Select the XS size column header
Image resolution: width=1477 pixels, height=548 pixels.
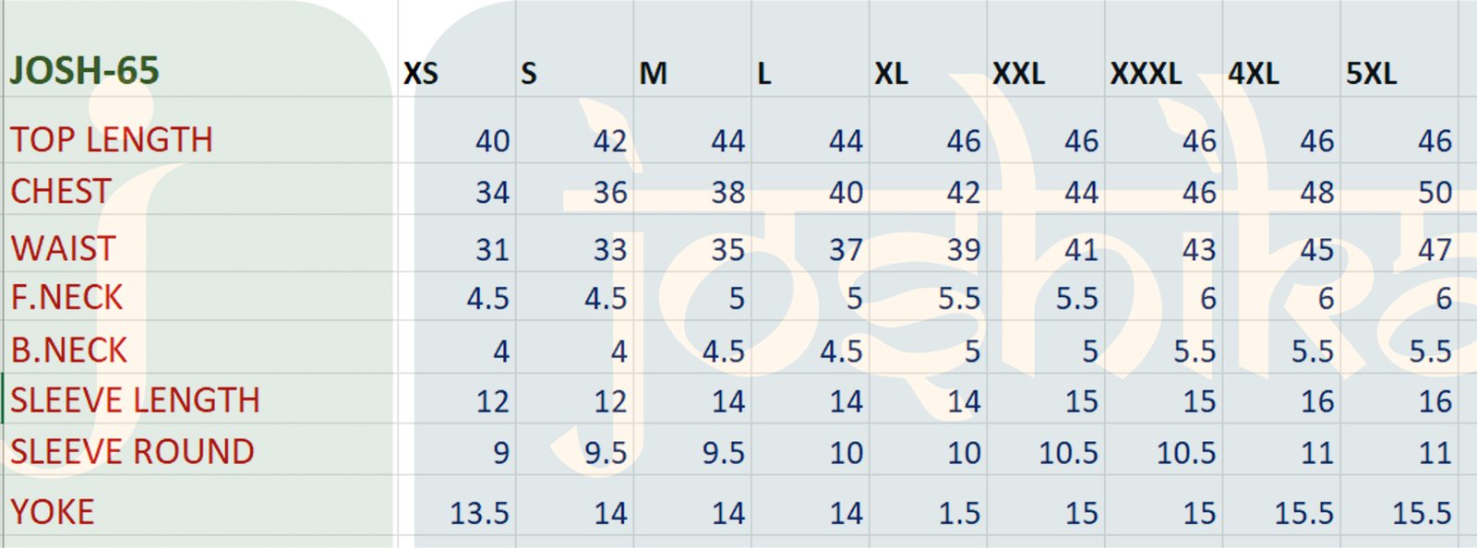[421, 74]
